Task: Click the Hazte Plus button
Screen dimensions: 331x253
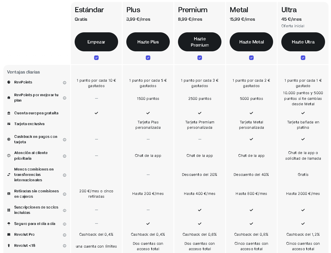Action: (148, 42)
